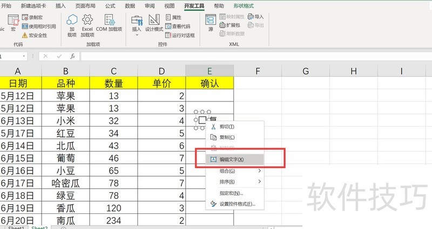This screenshot has width=432, height=229.
Task: Expand the Name Box dropdown arrow
Action: [x=24, y=56]
